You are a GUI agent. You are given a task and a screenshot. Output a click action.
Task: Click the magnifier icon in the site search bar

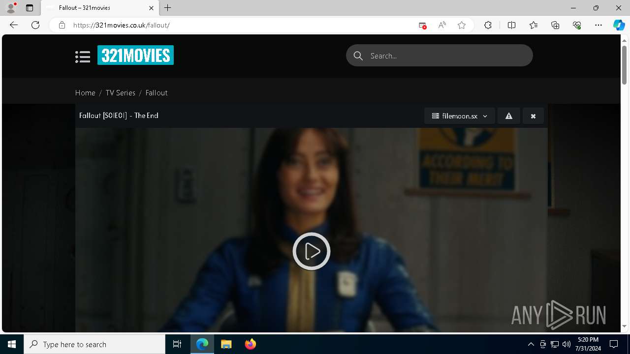click(x=358, y=56)
